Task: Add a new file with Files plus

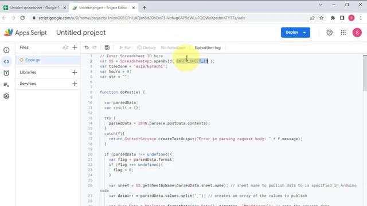Action: coord(75,47)
